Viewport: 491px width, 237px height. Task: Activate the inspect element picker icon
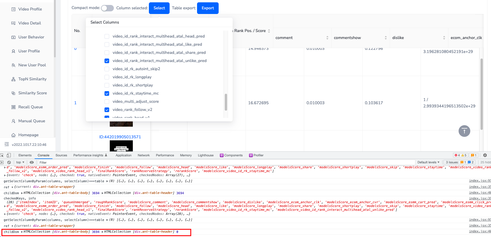pos(2,155)
